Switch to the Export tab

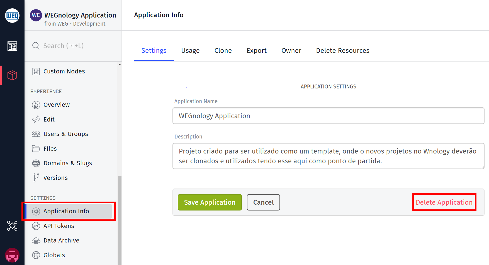point(257,51)
